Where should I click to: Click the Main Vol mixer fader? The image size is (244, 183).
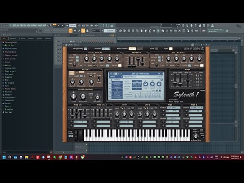click(x=188, y=80)
